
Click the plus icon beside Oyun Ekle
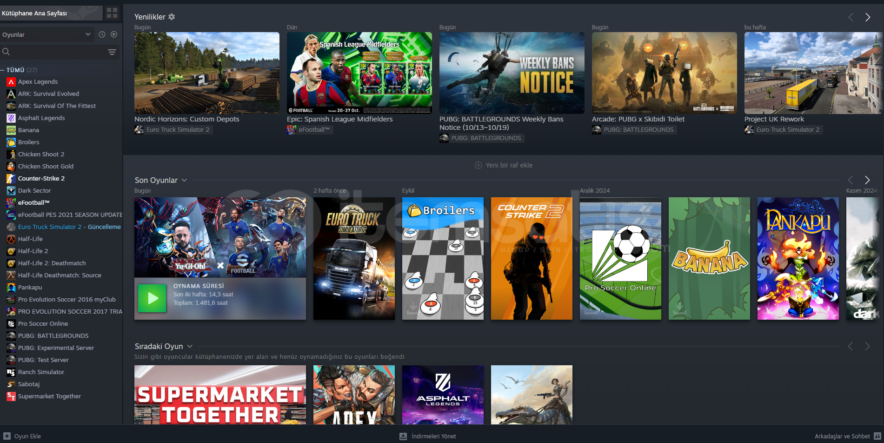point(7,436)
